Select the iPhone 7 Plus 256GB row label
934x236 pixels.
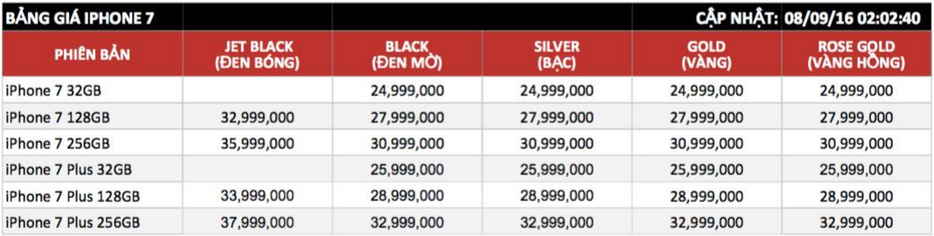coord(73,223)
